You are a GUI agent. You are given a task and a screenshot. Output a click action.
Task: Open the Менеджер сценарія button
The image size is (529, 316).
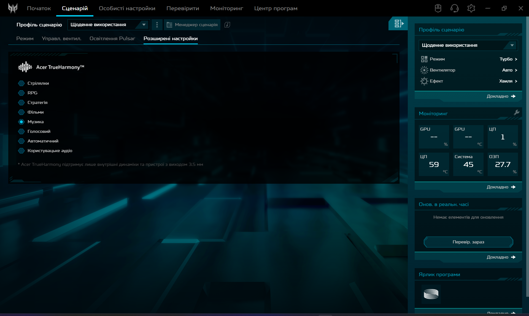pos(192,25)
